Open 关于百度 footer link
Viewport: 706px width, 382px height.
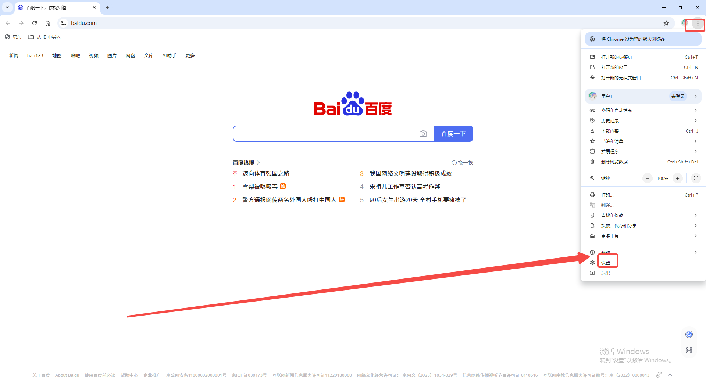pos(41,375)
